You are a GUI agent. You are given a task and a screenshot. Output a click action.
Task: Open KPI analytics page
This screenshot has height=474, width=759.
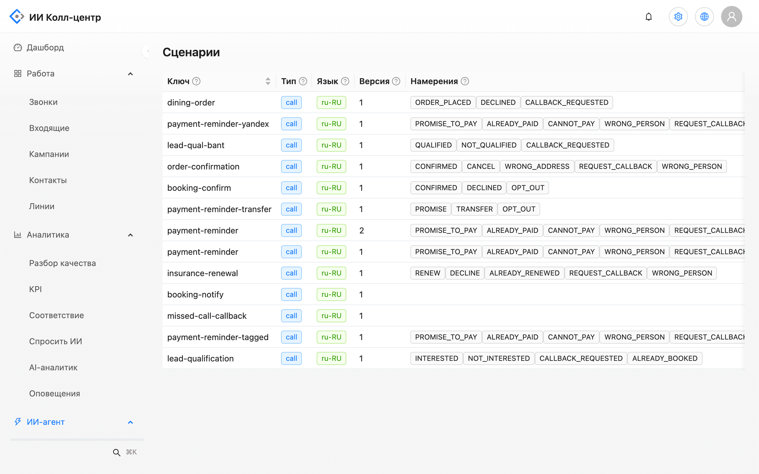pos(36,289)
